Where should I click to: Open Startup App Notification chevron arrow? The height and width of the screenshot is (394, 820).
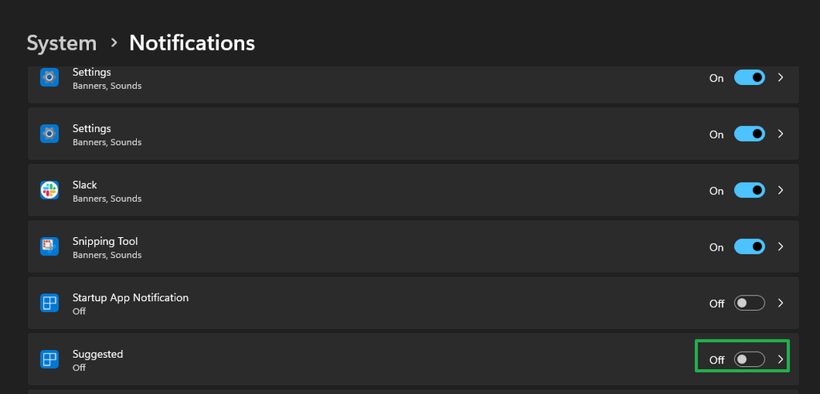pos(781,304)
